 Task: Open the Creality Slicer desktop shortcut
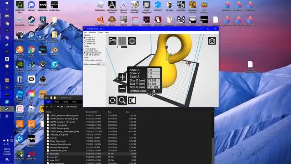pyautogui.click(x=55, y=6)
